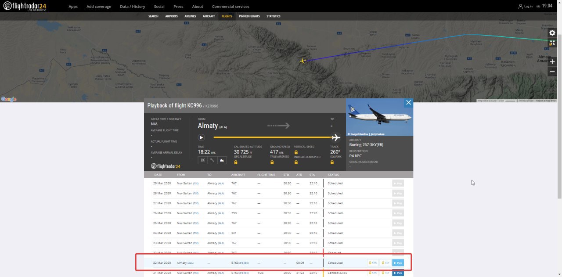Viewport: 562px width, 277px height.
Task: Click the greyed Play button for 29 Mar
Action: pos(398,183)
